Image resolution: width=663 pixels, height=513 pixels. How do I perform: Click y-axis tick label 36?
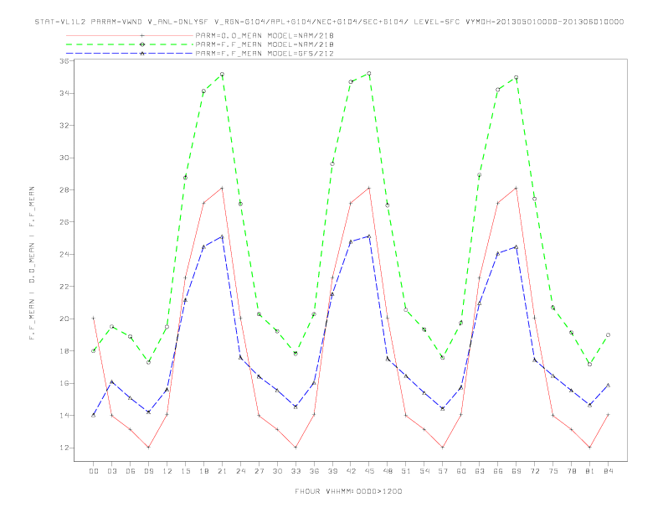tap(64, 61)
